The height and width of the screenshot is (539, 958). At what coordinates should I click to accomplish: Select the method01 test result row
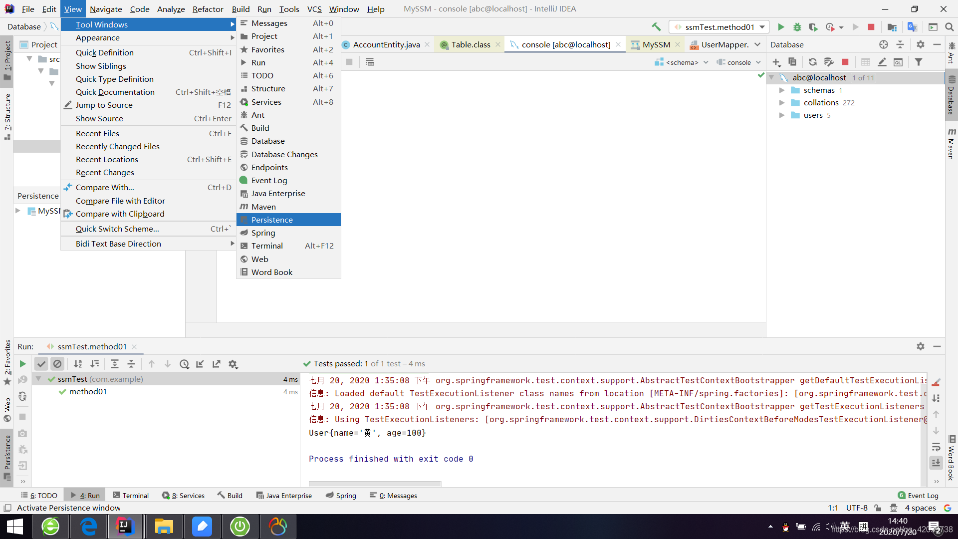166,392
